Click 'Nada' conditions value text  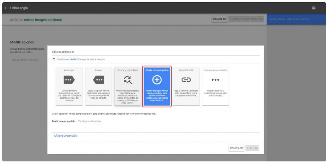coord(73,59)
